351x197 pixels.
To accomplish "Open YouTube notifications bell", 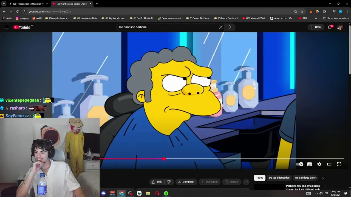I will click(x=330, y=27).
